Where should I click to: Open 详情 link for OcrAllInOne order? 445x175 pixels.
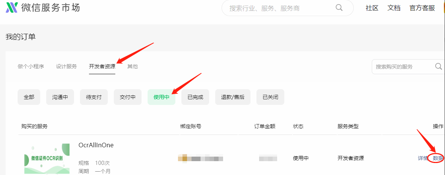click(x=423, y=158)
